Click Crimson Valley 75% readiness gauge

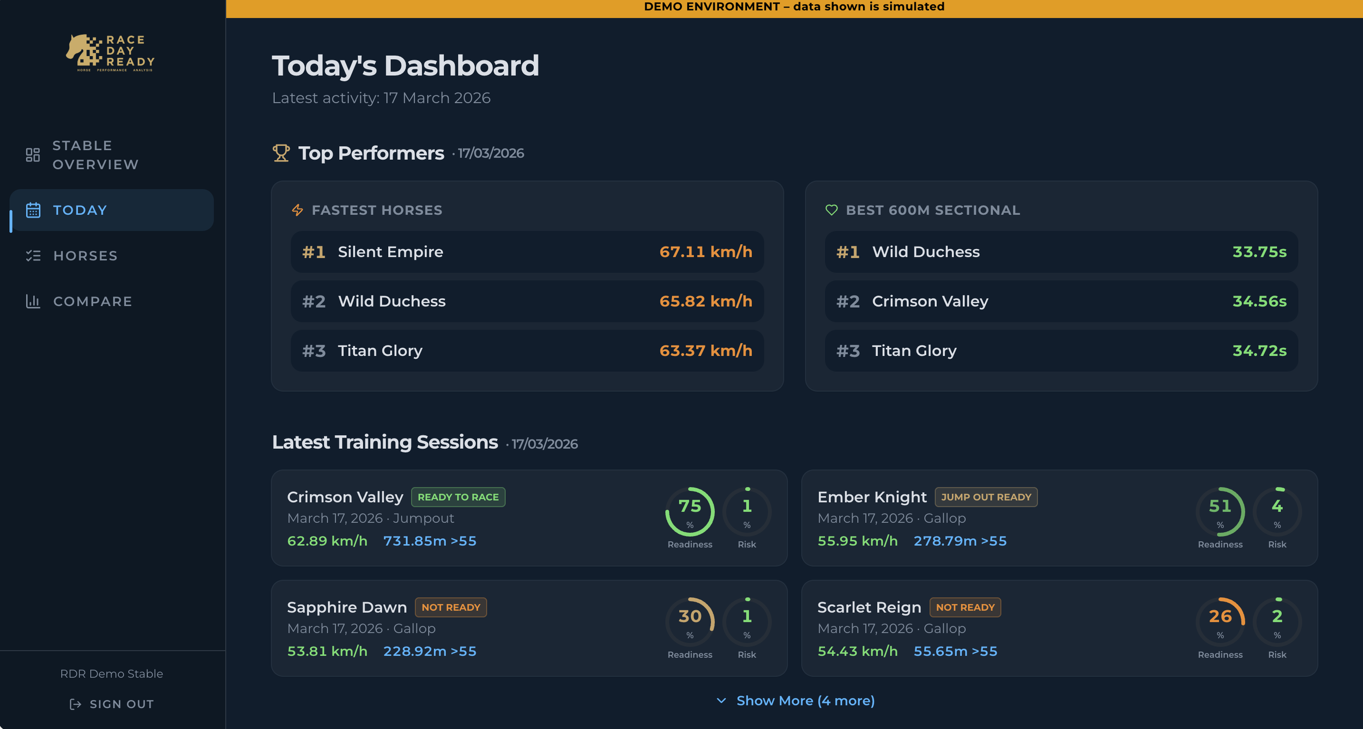click(x=690, y=511)
